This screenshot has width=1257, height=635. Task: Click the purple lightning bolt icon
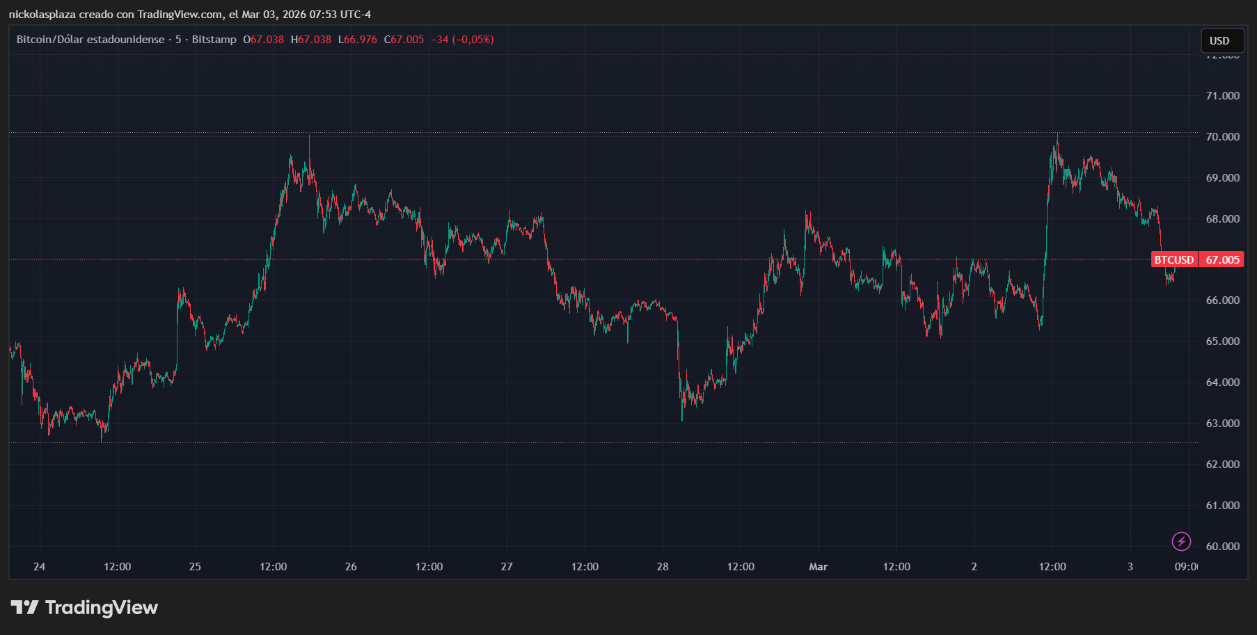click(1181, 541)
